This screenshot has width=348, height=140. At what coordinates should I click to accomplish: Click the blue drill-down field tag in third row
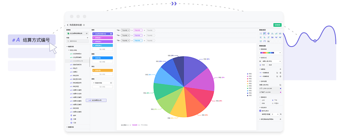click(138, 40)
